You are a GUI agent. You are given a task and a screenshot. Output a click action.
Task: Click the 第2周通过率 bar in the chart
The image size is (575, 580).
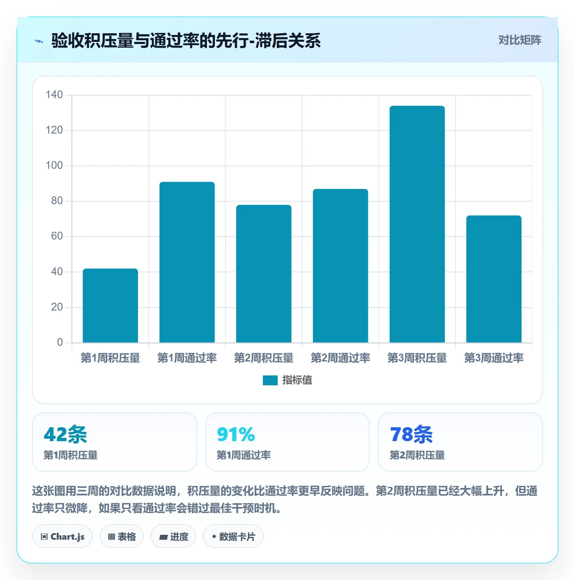pyautogui.click(x=340, y=266)
